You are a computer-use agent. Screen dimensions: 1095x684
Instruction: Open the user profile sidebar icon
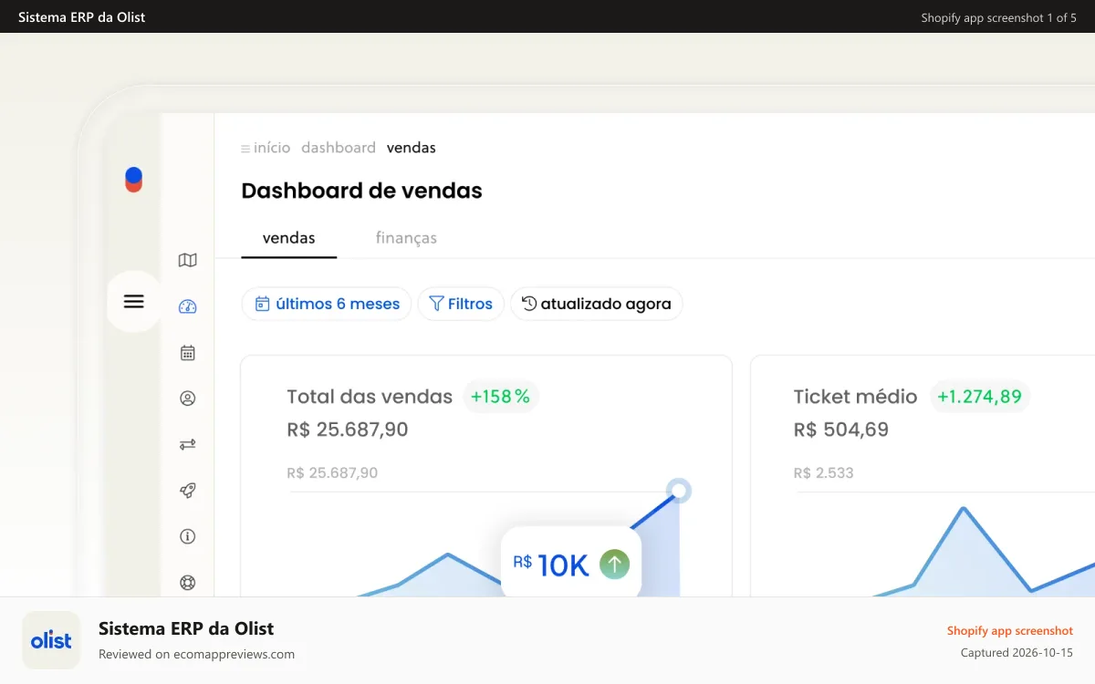click(188, 399)
